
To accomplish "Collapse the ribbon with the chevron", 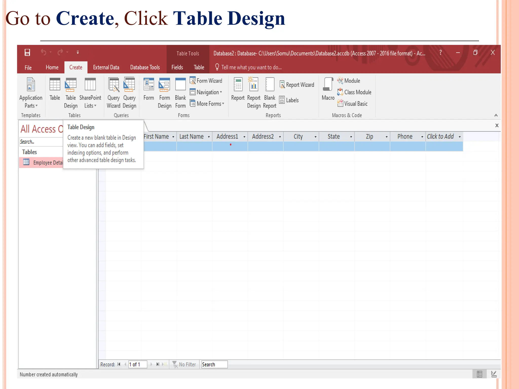I will pos(496,115).
